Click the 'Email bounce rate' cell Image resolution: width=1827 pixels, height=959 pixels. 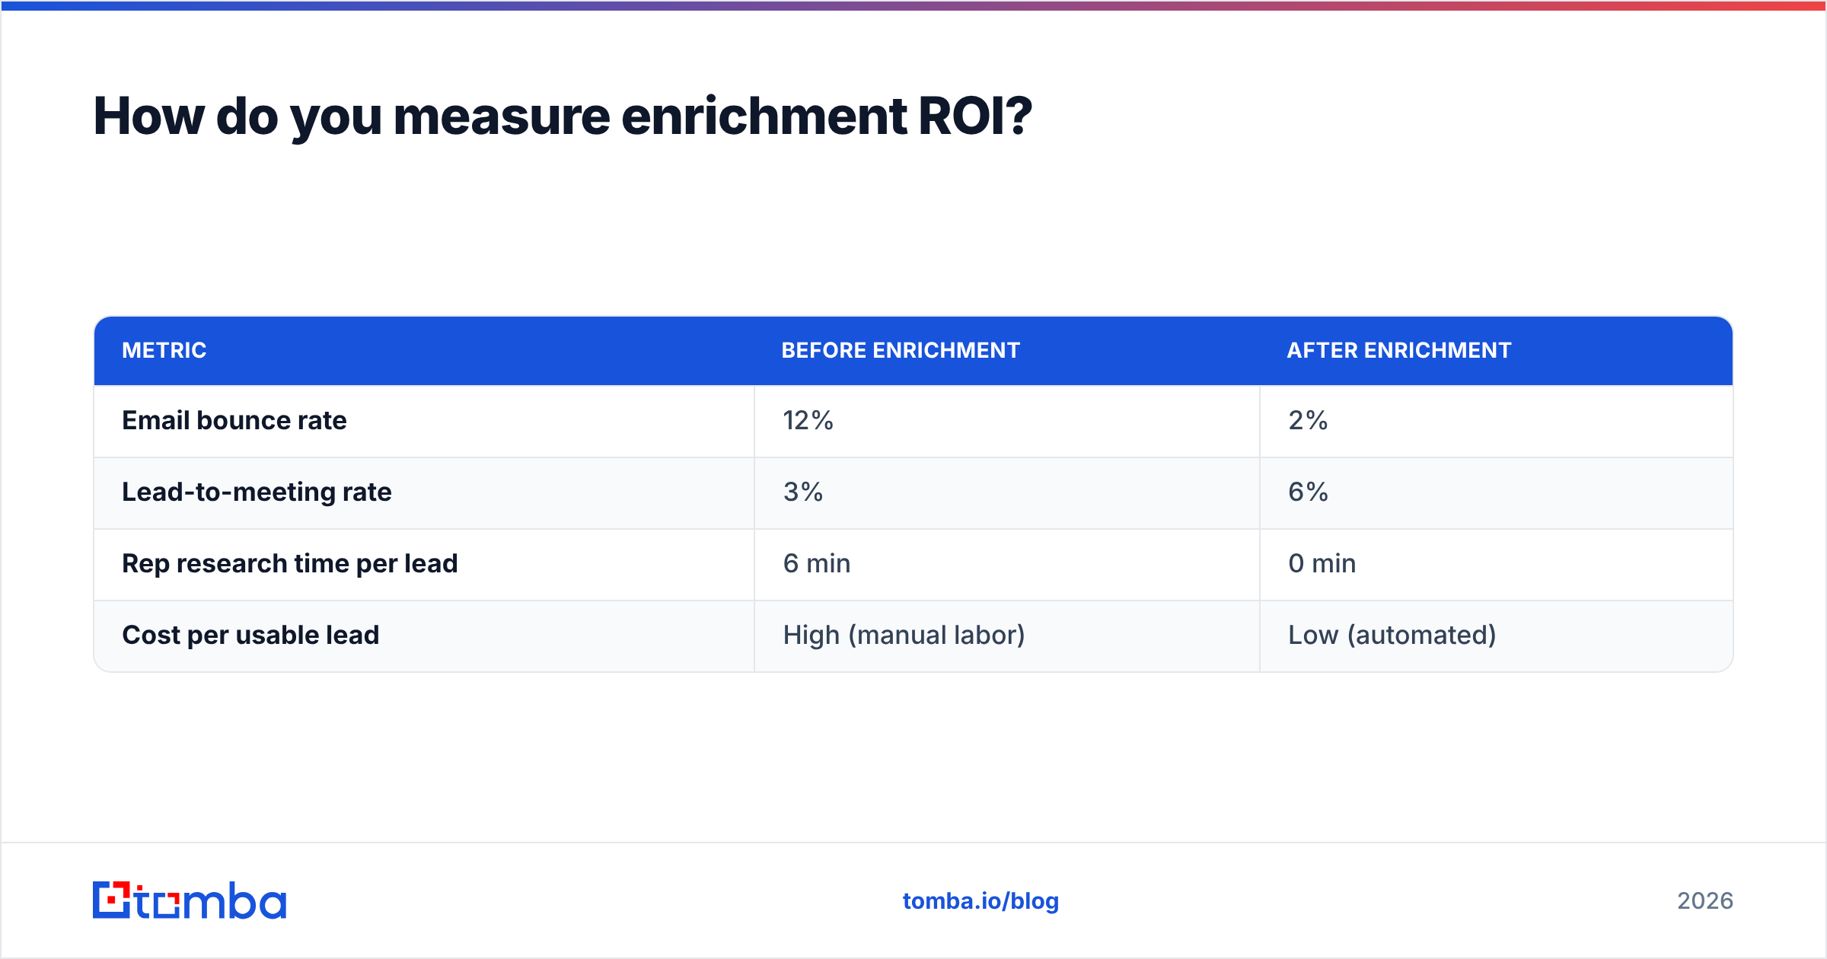(424, 421)
